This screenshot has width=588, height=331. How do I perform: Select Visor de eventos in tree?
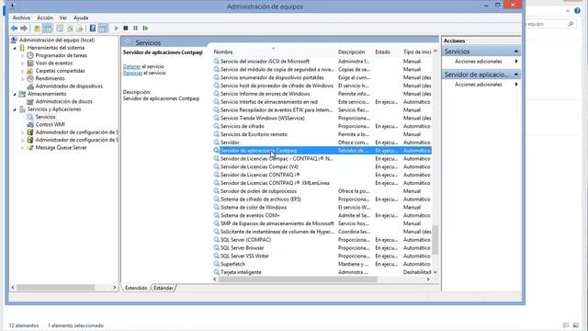[x=54, y=63]
